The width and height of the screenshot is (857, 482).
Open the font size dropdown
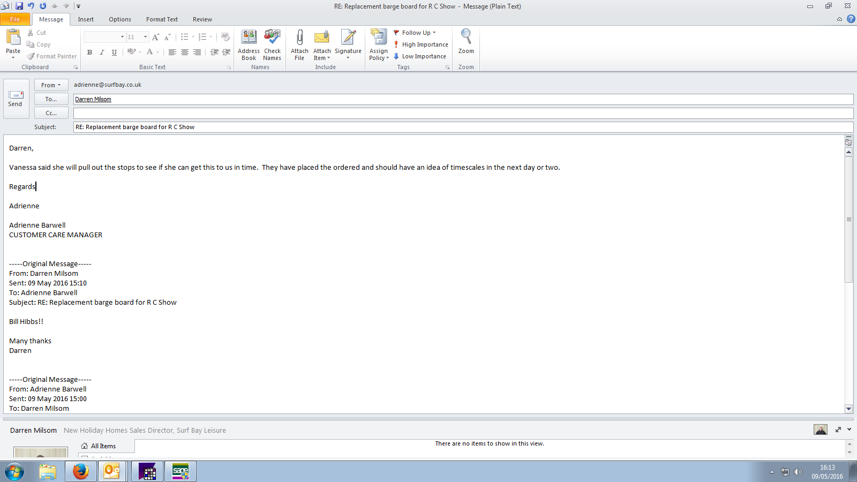(145, 37)
